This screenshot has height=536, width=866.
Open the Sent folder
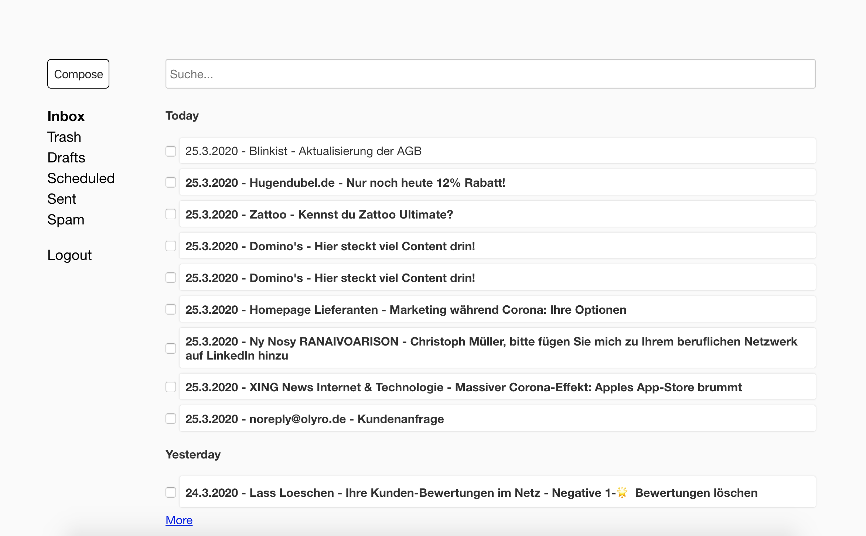pos(62,199)
